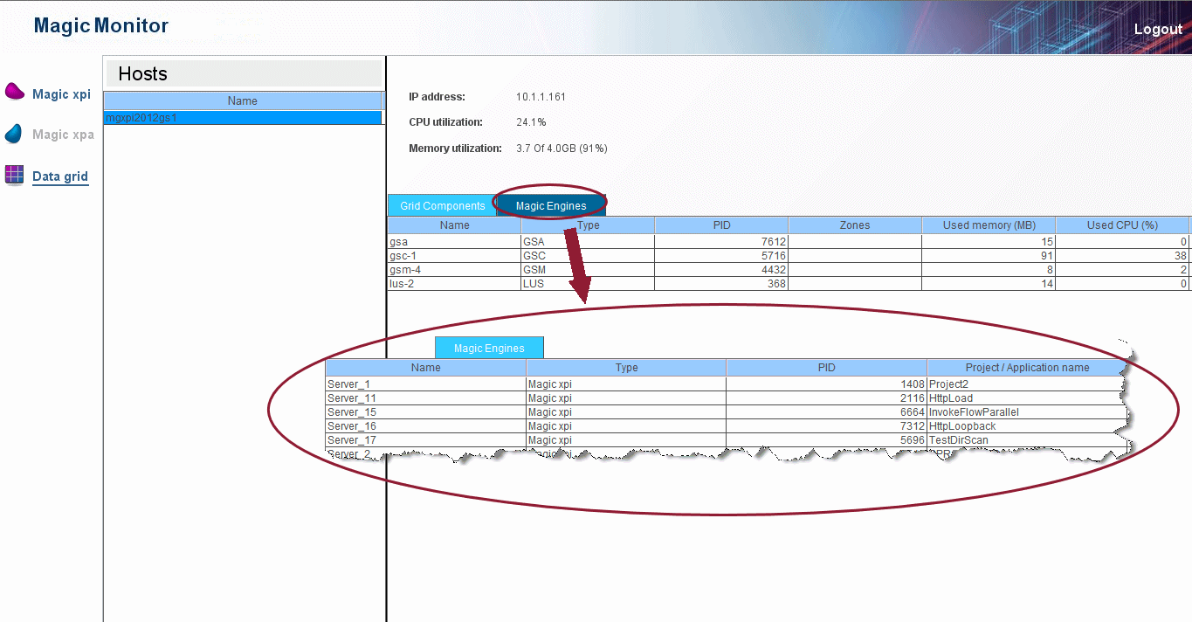Image resolution: width=1192 pixels, height=622 pixels.
Task: Select Server_1 in Magic Engines table
Action: click(425, 384)
